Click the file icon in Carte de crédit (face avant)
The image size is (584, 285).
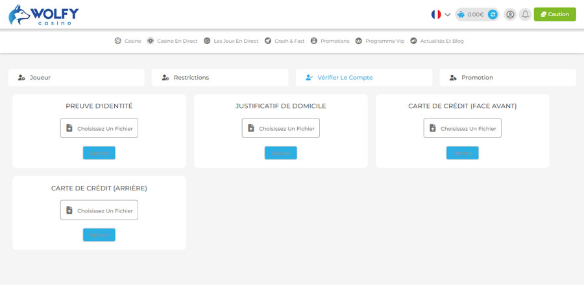tap(433, 128)
